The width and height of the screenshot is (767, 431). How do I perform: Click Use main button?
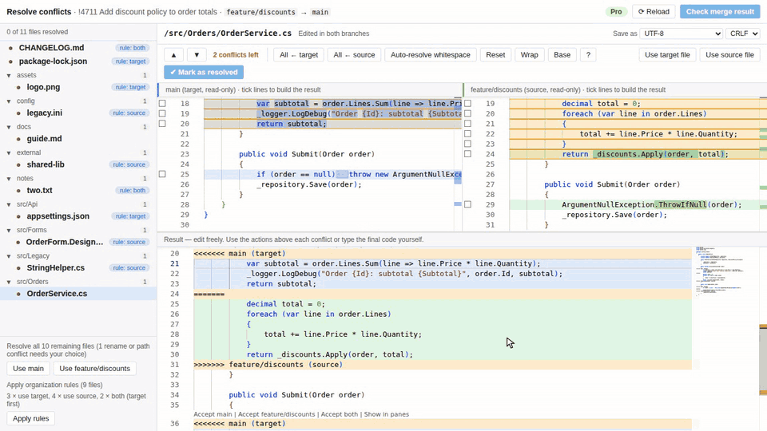coord(28,369)
